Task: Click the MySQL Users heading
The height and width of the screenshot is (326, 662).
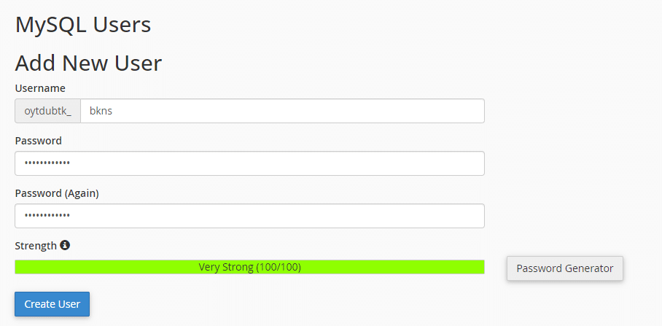Action: [x=83, y=25]
